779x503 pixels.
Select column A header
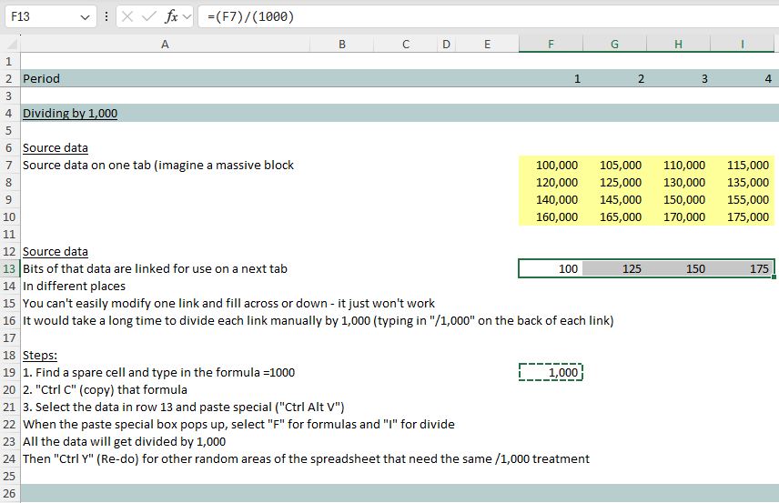(165, 44)
